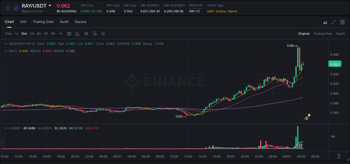
Task: Switch to the Trading Data tab
Action: coord(43,22)
